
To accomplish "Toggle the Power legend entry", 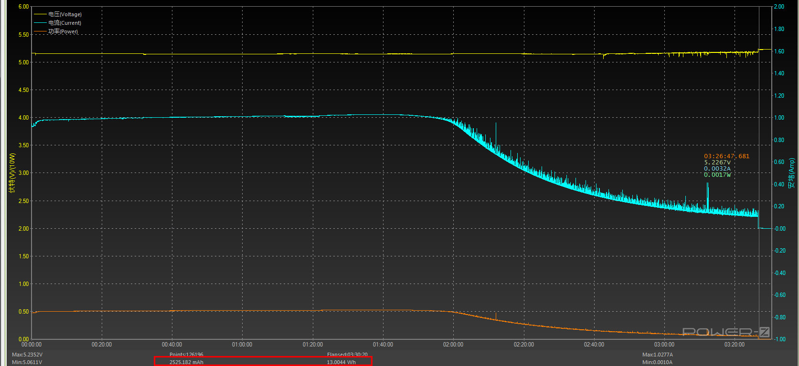I will point(63,31).
